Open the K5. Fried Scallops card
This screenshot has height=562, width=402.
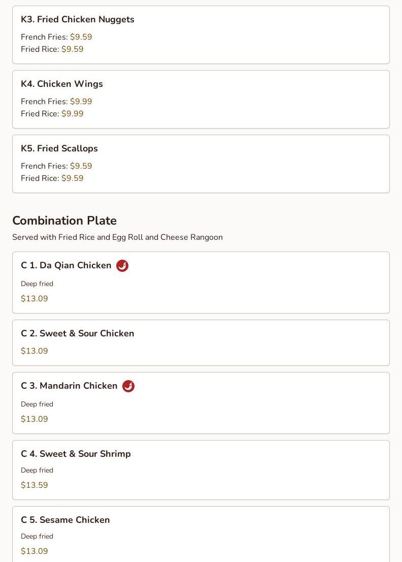tap(59, 148)
